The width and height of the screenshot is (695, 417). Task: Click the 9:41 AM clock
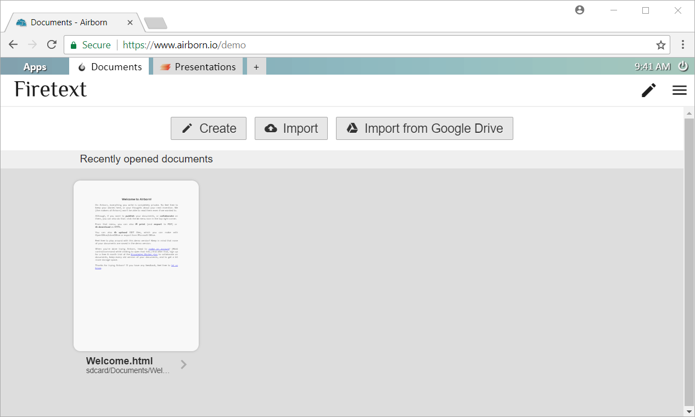click(x=652, y=66)
